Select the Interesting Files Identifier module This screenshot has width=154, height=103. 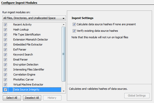tap(29, 69)
